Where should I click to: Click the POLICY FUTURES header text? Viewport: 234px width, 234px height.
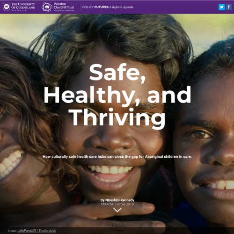(95, 7)
